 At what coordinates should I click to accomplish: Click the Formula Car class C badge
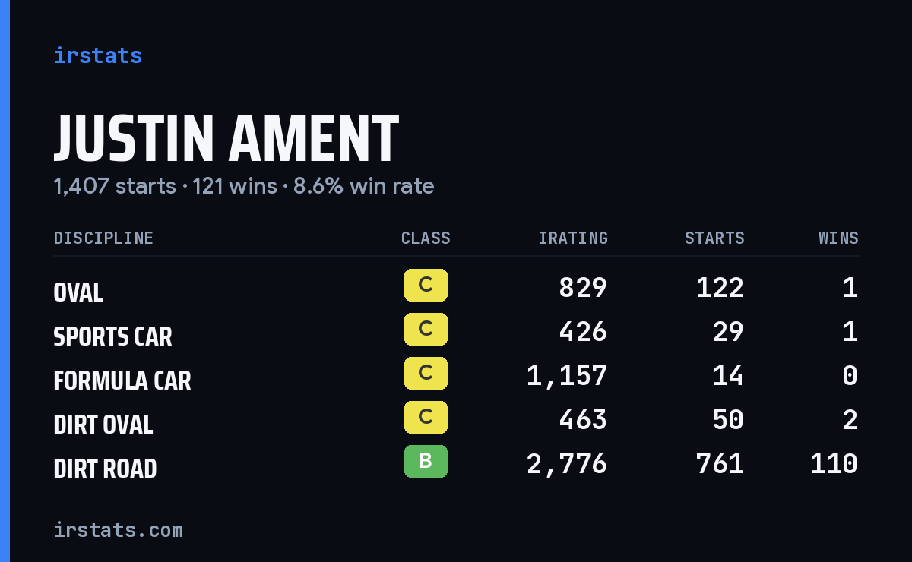pyautogui.click(x=426, y=374)
